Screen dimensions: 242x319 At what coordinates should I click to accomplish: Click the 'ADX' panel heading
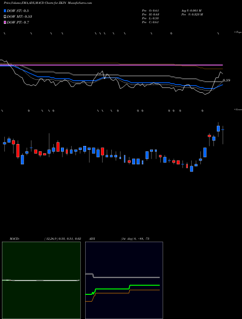(x=92, y=239)
